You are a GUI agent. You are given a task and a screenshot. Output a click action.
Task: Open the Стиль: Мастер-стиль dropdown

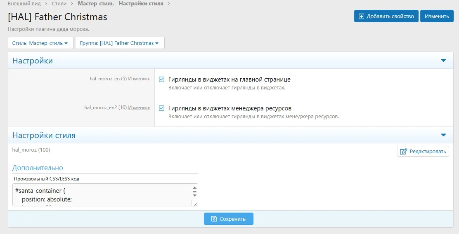point(40,43)
